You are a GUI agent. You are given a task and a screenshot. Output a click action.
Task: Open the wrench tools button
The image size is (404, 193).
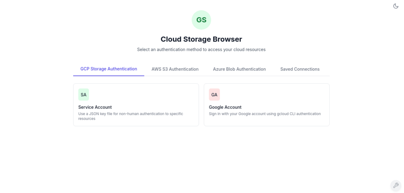pyautogui.click(x=396, y=185)
